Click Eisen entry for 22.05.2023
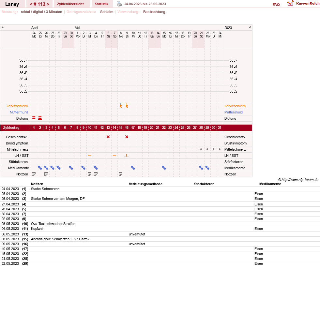320x314 pixels. click(x=259, y=263)
